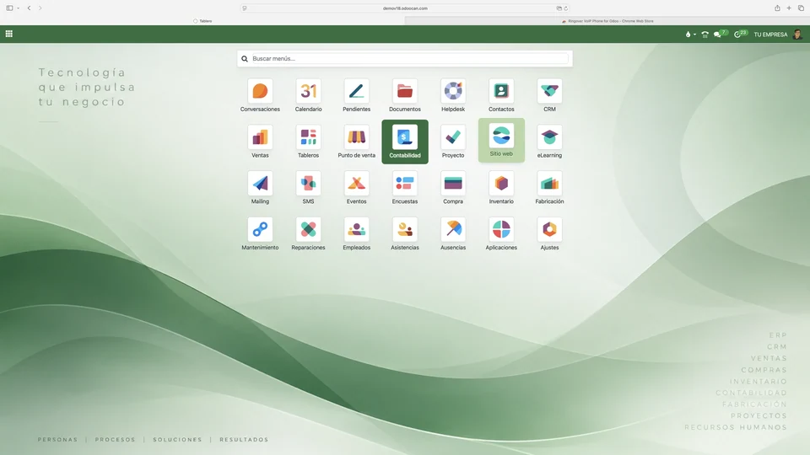This screenshot has width=810, height=455.
Task: Show the tab overview
Action: [x=801, y=8]
